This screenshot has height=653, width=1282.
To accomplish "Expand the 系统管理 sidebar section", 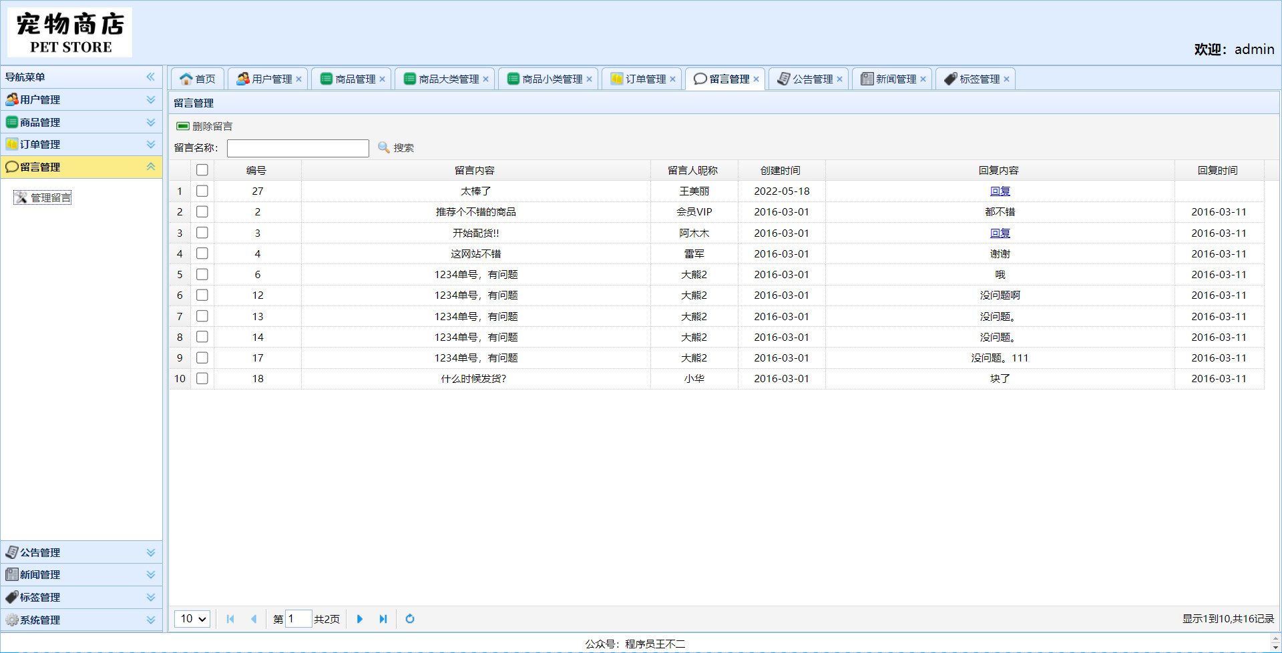I will pyautogui.click(x=151, y=620).
